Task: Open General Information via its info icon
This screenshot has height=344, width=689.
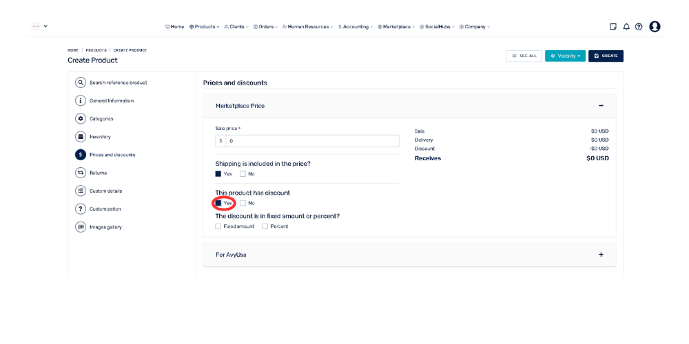Action: click(81, 100)
